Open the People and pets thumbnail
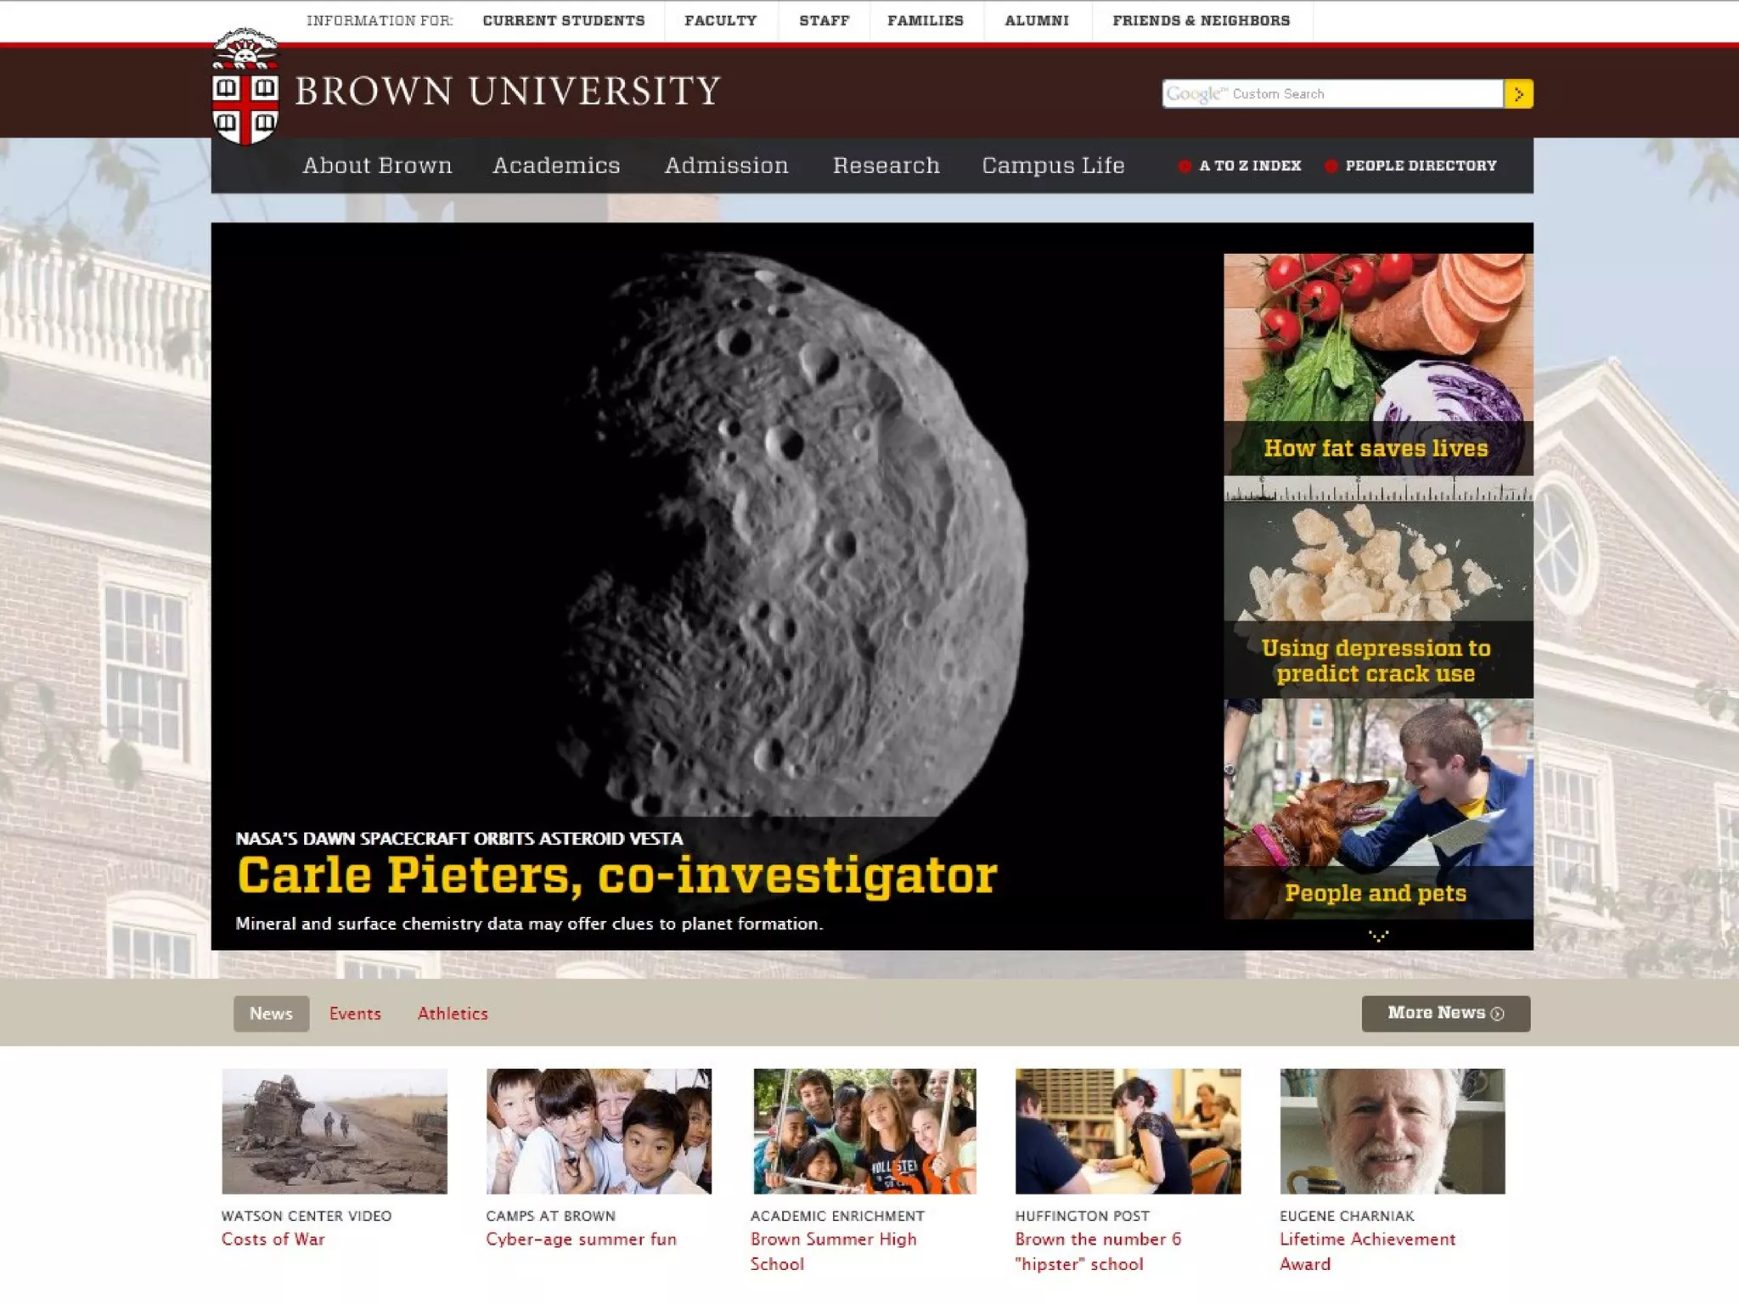 [x=1377, y=807]
